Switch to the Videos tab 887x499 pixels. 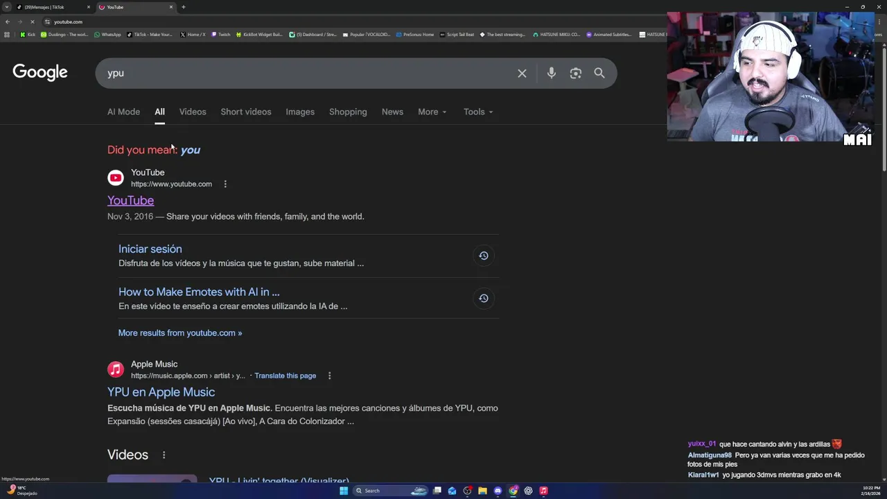(193, 112)
